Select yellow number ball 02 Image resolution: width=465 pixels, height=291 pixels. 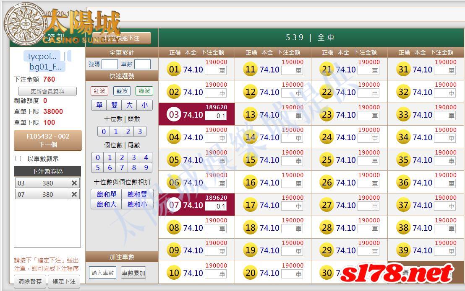174,92
